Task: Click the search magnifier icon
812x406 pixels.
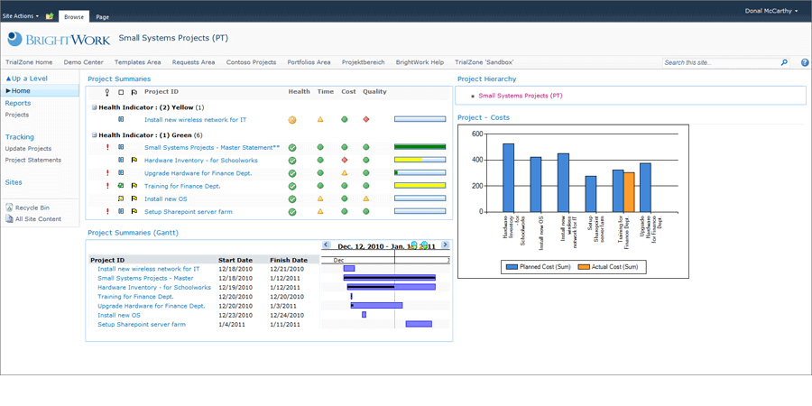Action: 784,62
